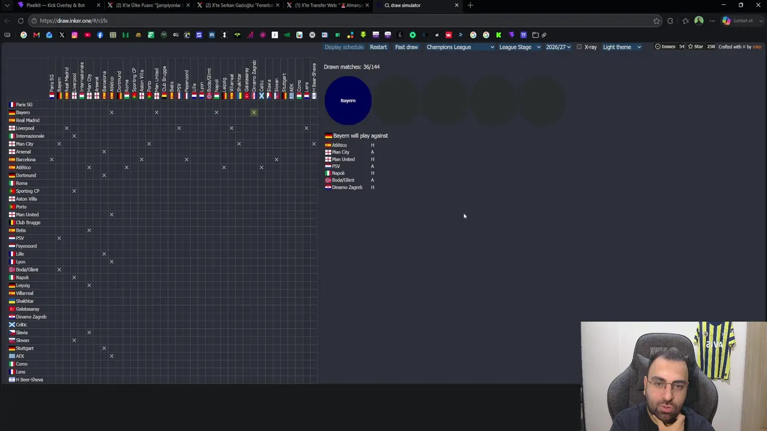Open the Light theme dropdown

(622, 47)
